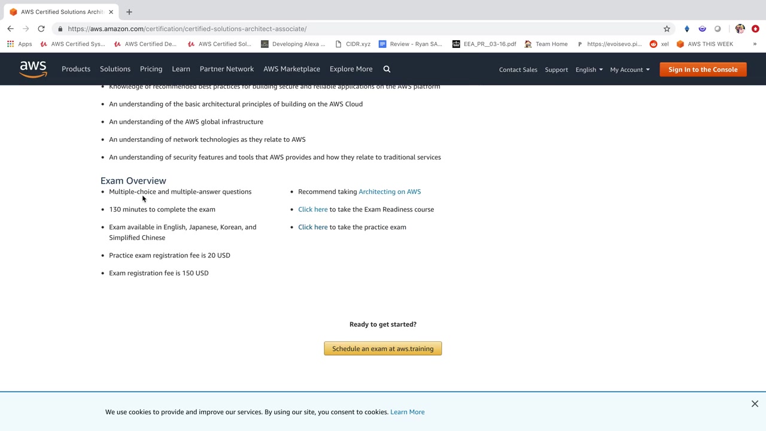Screen dimensions: 766x431
Task: Open the CIDR.xyz bookmark
Action: click(353, 44)
